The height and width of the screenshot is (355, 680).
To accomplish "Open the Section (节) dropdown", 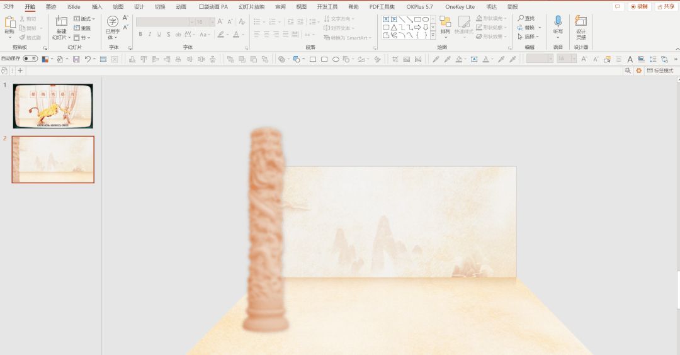I will [x=82, y=38].
